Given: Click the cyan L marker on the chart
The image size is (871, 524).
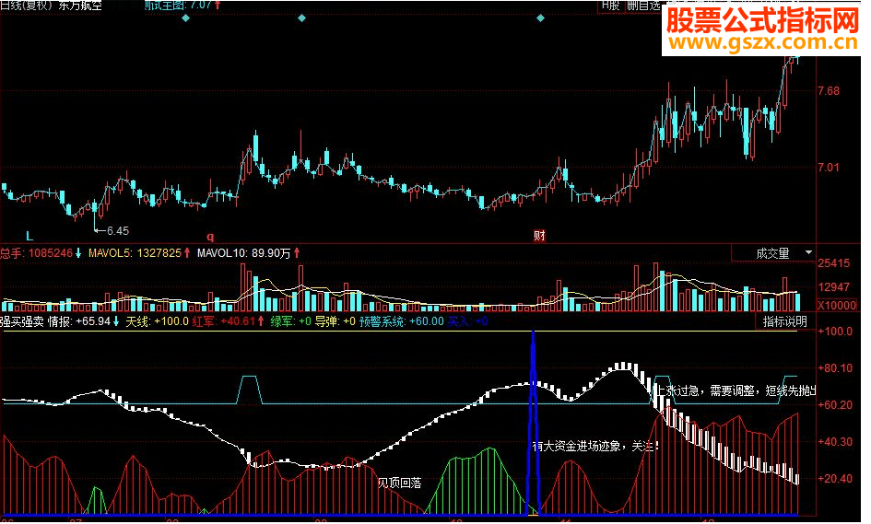Looking at the screenshot, I should pyautogui.click(x=29, y=238).
